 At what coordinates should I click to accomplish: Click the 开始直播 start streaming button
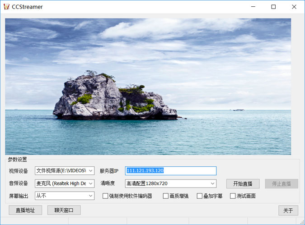click(243, 184)
